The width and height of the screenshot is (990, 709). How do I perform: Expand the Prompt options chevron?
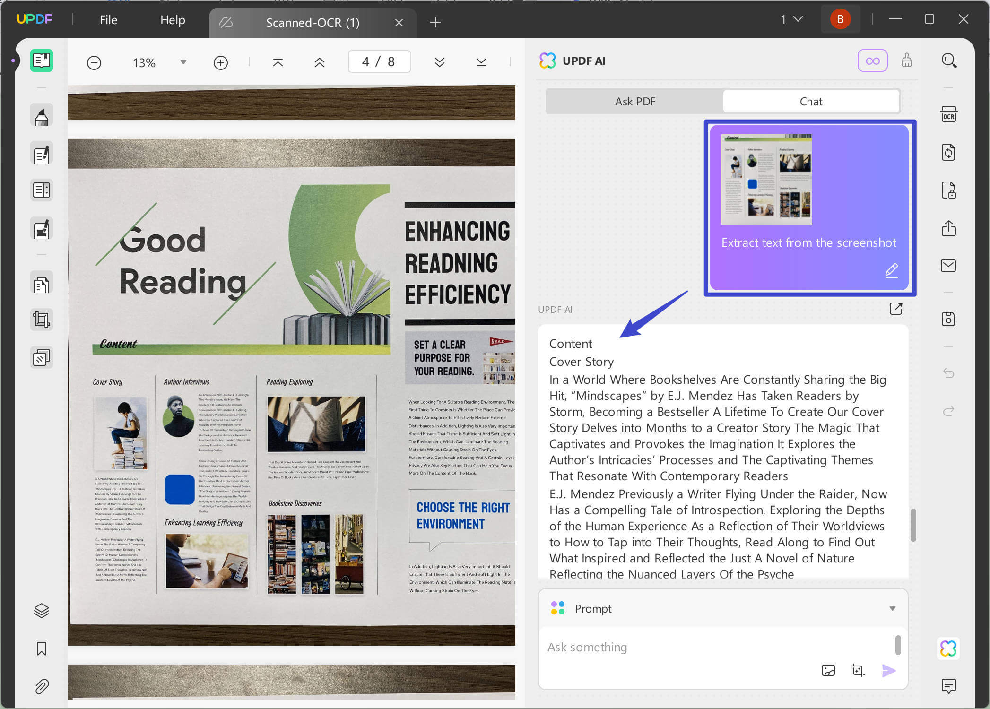coord(893,608)
